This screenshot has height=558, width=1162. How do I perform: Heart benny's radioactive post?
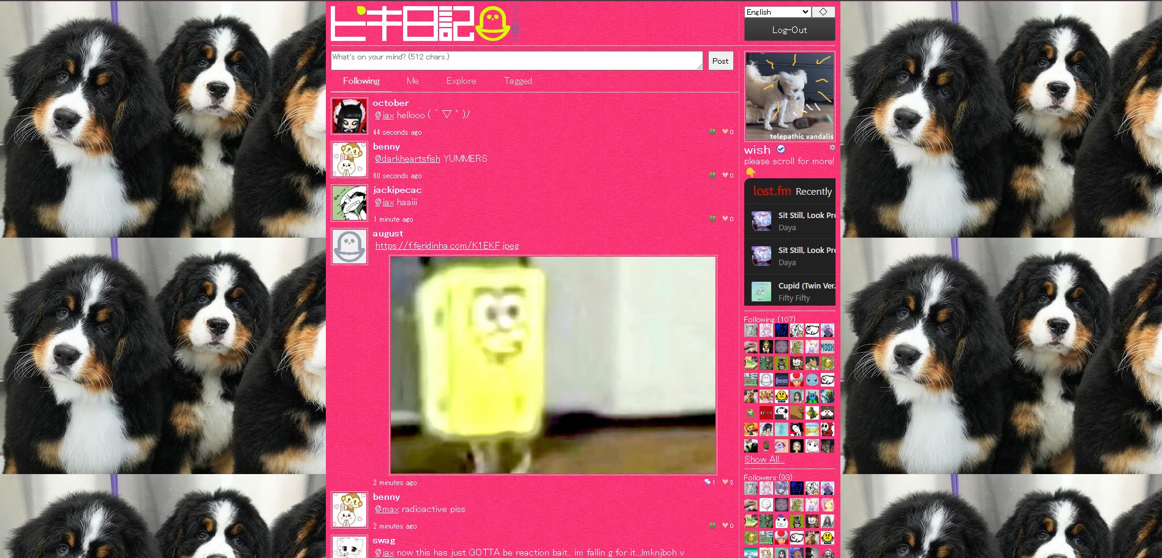point(725,526)
